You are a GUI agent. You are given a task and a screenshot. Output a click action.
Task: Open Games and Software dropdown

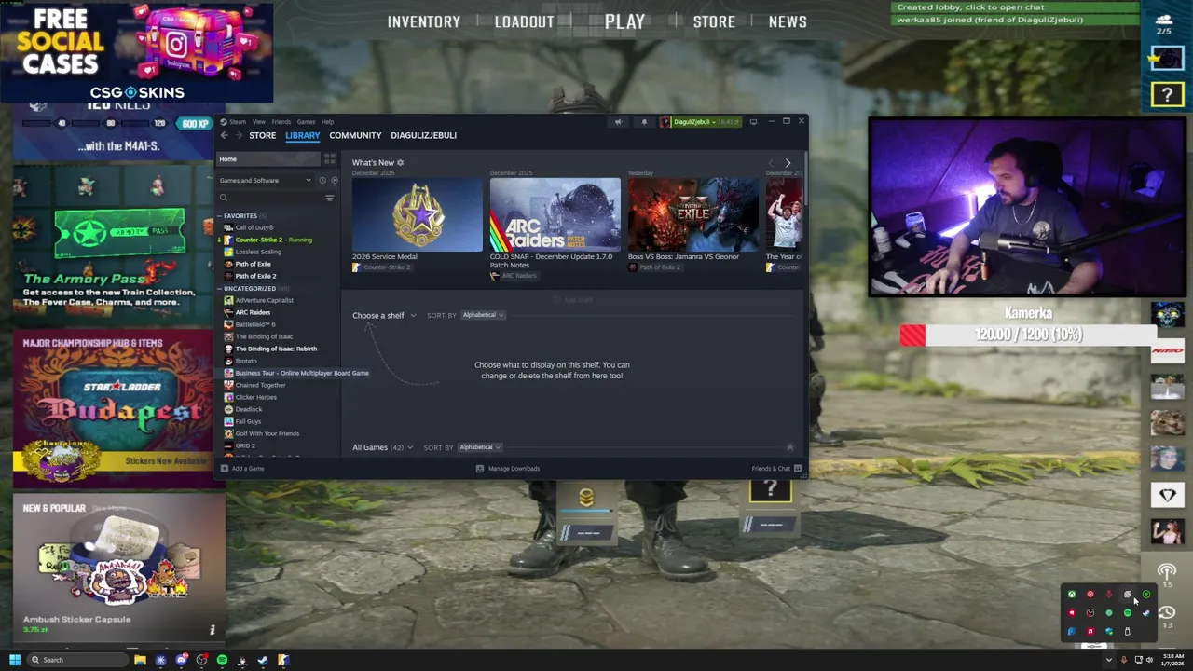click(x=265, y=181)
